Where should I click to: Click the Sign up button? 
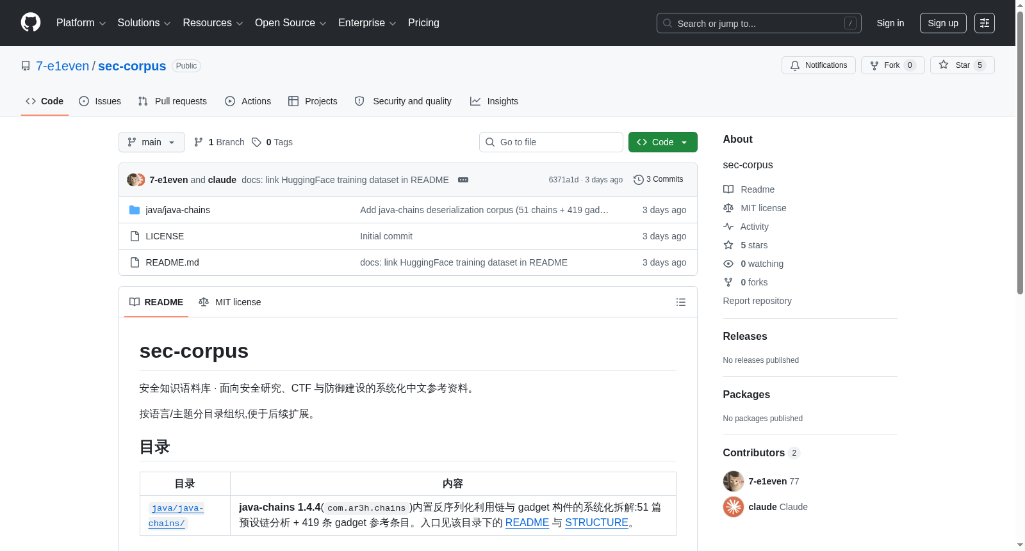coord(943,23)
